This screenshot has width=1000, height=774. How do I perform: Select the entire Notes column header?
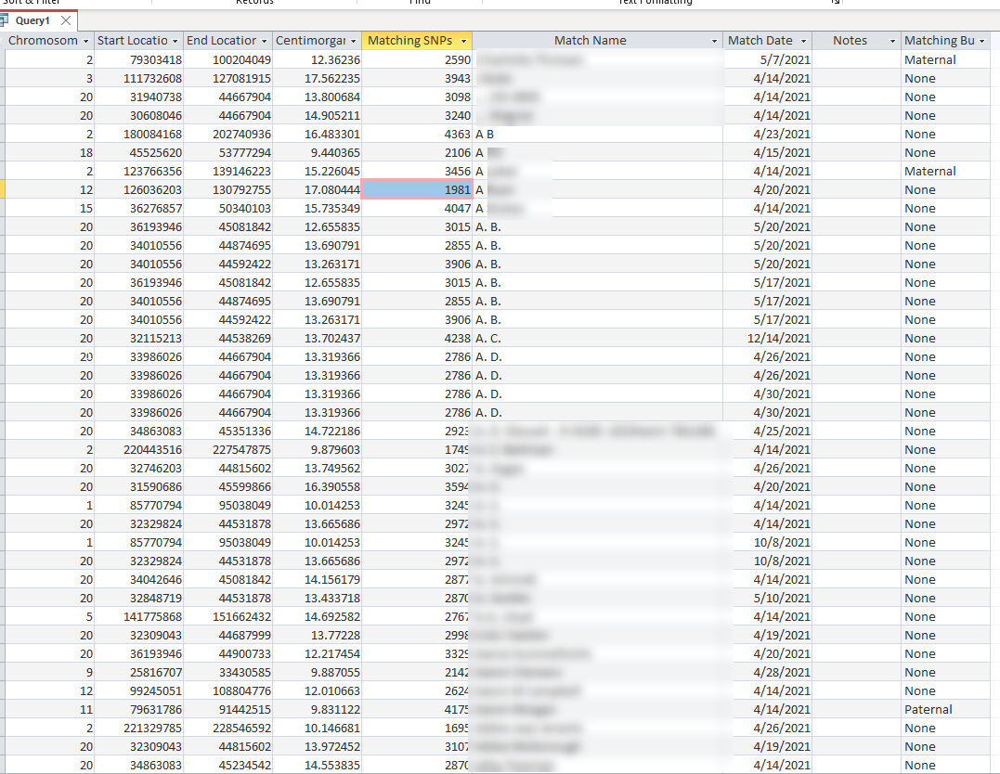[x=850, y=40]
